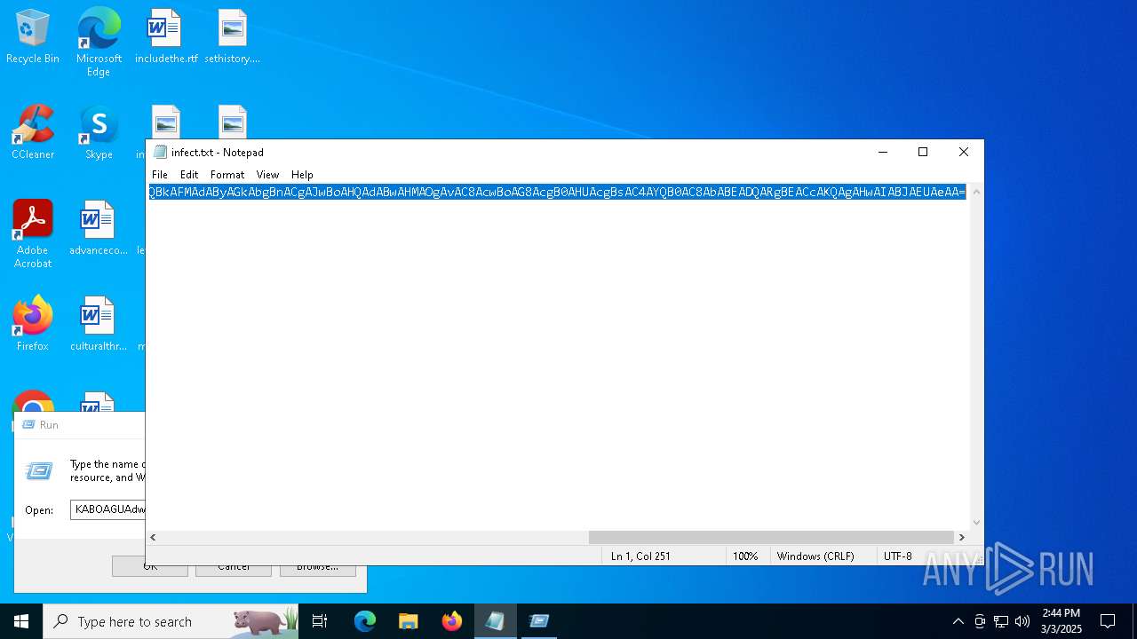Click the Google Chrome desktop icon

(x=33, y=401)
